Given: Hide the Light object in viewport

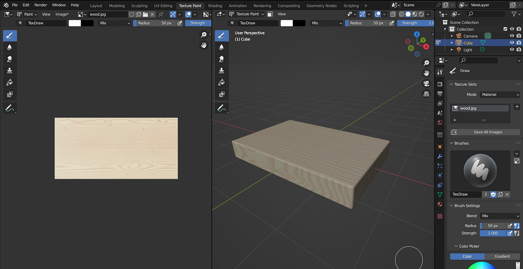Looking at the screenshot, I should (x=513, y=49).
